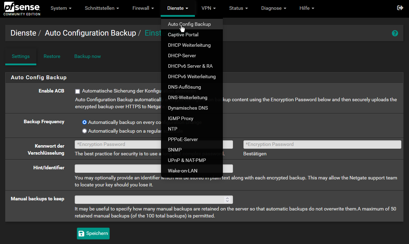The width and height of the screenshot is (409, 244).
Task: Enable the Automatische Sicherung checkbox
Action: point(78,91)
